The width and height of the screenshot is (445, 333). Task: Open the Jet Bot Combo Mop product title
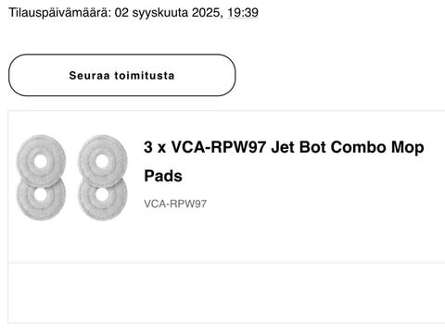coord(284,161)
